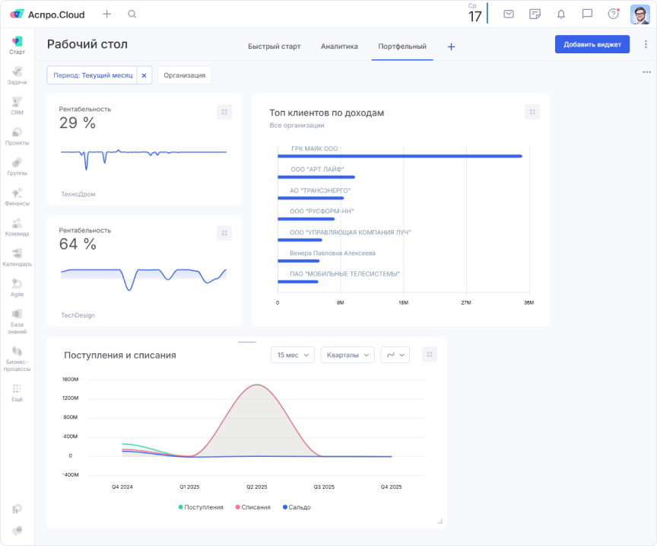Open the Финансы sidebar section
657x546 pixels.
pyautogui.click(x=17, y=196)
